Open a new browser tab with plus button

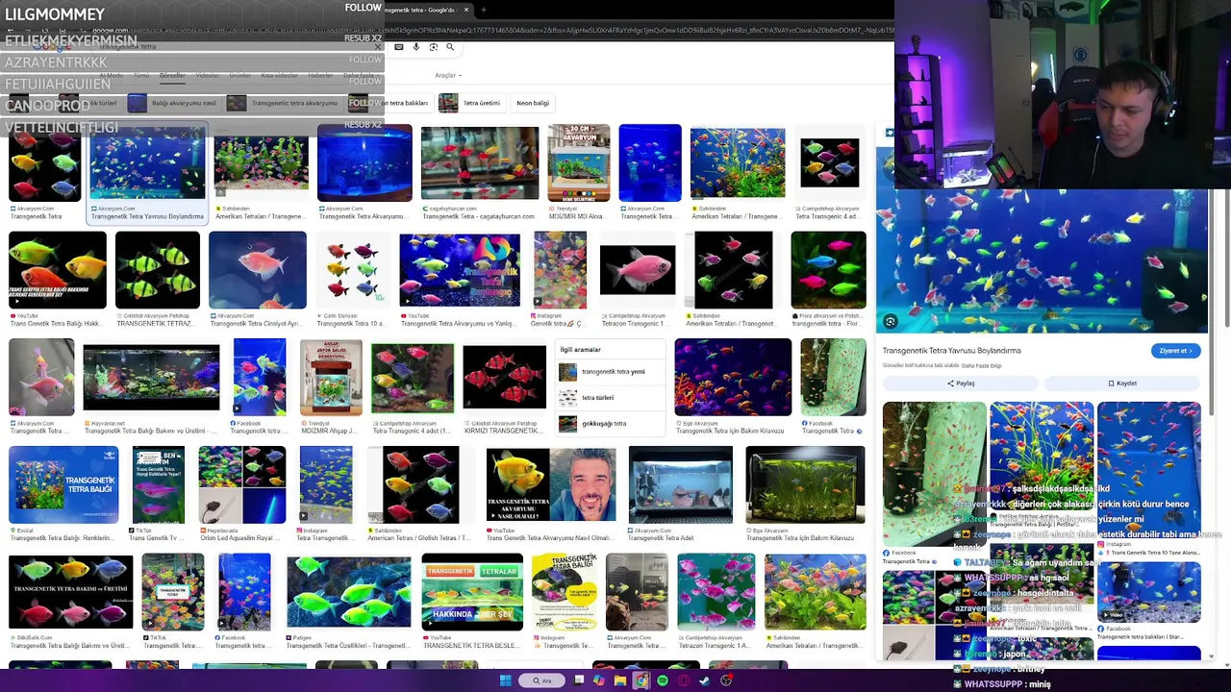(483, 10)
